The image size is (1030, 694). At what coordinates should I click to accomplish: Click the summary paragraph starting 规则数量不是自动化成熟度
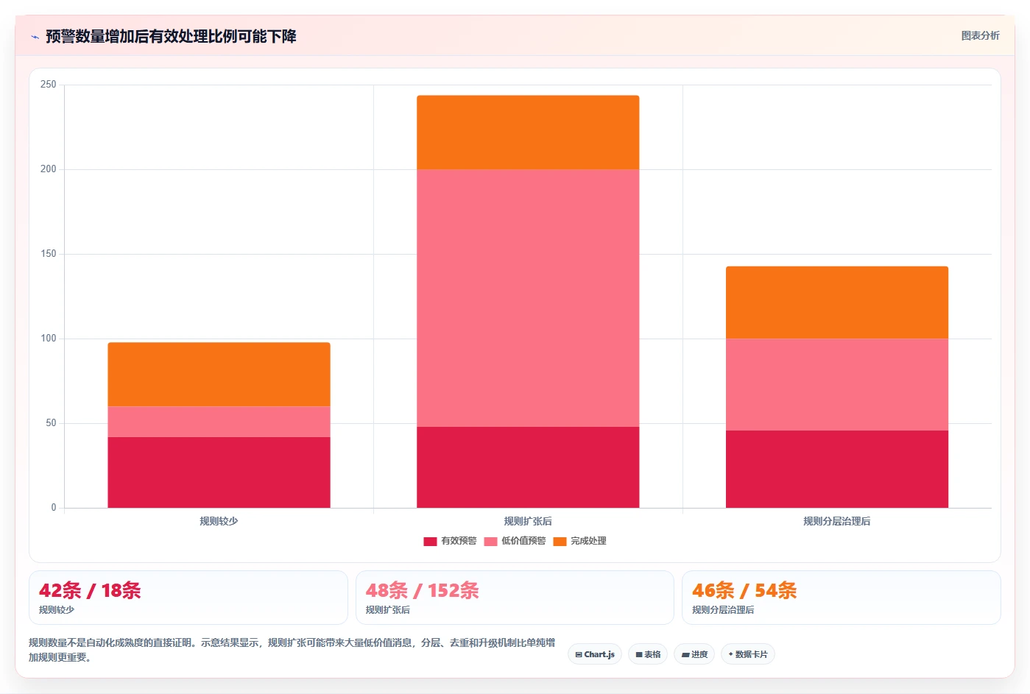292,650
